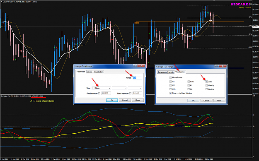Screen dimensions: 259x161
Task: Open the Parameters tab in the dialog with Period field
Action: pyautogui.click(x=81, y=72)
